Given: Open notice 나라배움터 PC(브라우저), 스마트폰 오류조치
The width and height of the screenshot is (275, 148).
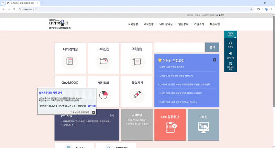Looking at the screenshot, I should click(87, 121).
